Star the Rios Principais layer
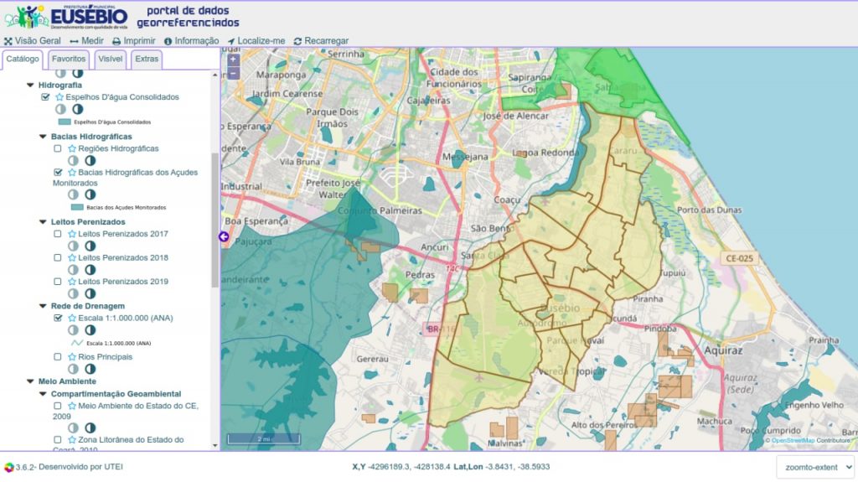 coord(72,357)
